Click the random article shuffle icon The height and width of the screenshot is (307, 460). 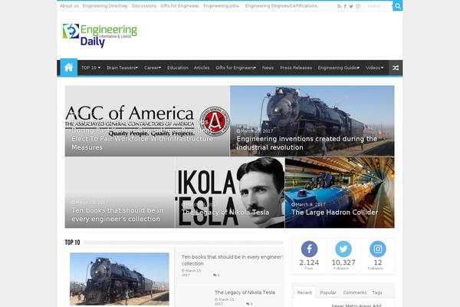(x=396, y=68)
